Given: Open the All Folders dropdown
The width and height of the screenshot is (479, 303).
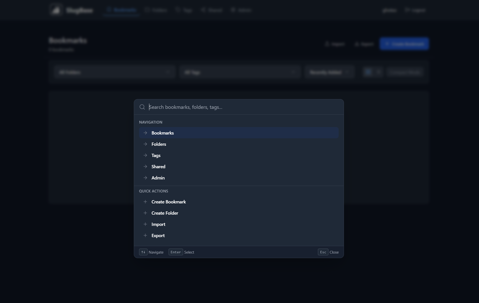Looking at the screenshot, I should point(114,72).
